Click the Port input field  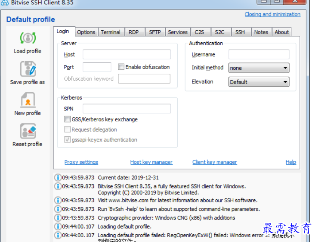click(x=97, y=67)
